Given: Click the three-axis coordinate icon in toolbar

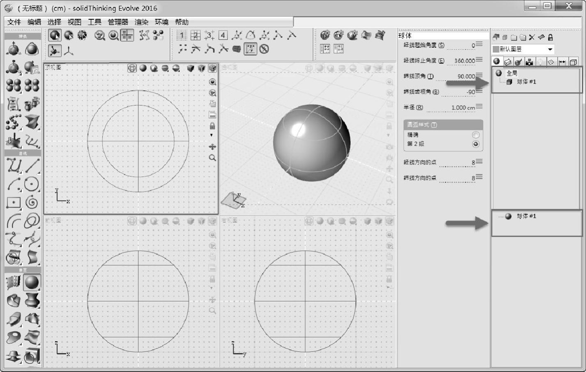Looking at the screenshot, I should coord(69,51).
